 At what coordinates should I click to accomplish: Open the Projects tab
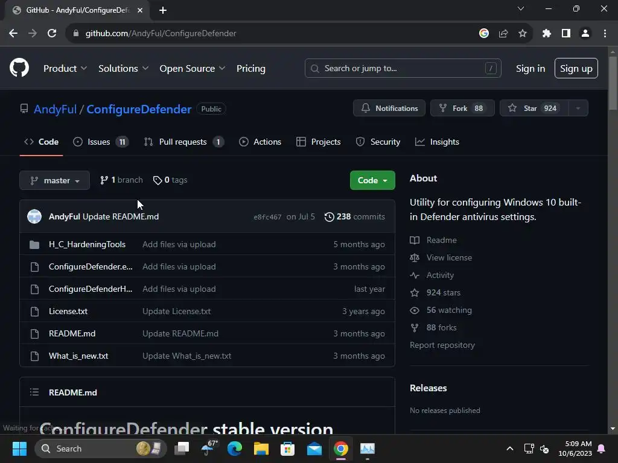(319, 142)
